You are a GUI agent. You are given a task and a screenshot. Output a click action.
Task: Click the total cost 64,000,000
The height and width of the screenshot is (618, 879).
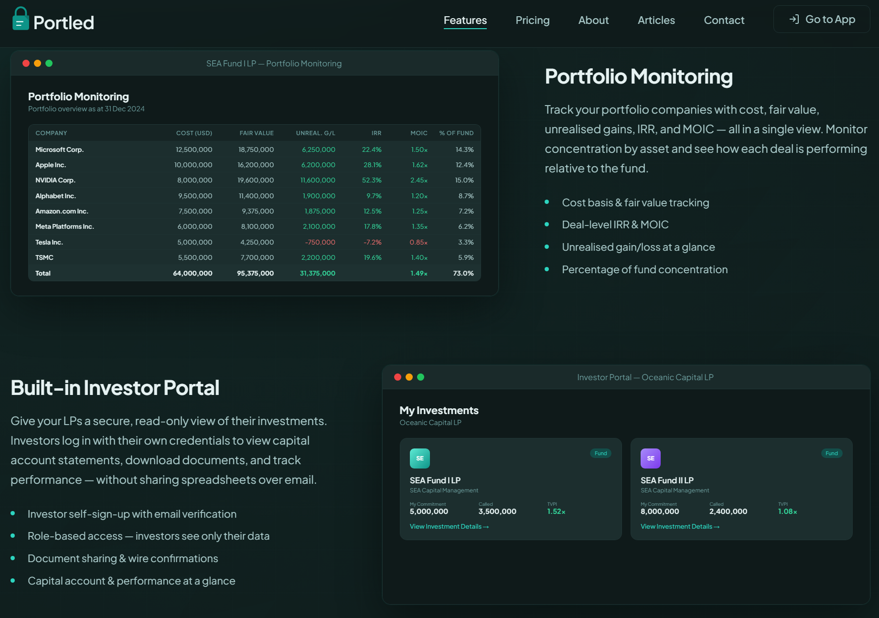click(x=193, y=273)
